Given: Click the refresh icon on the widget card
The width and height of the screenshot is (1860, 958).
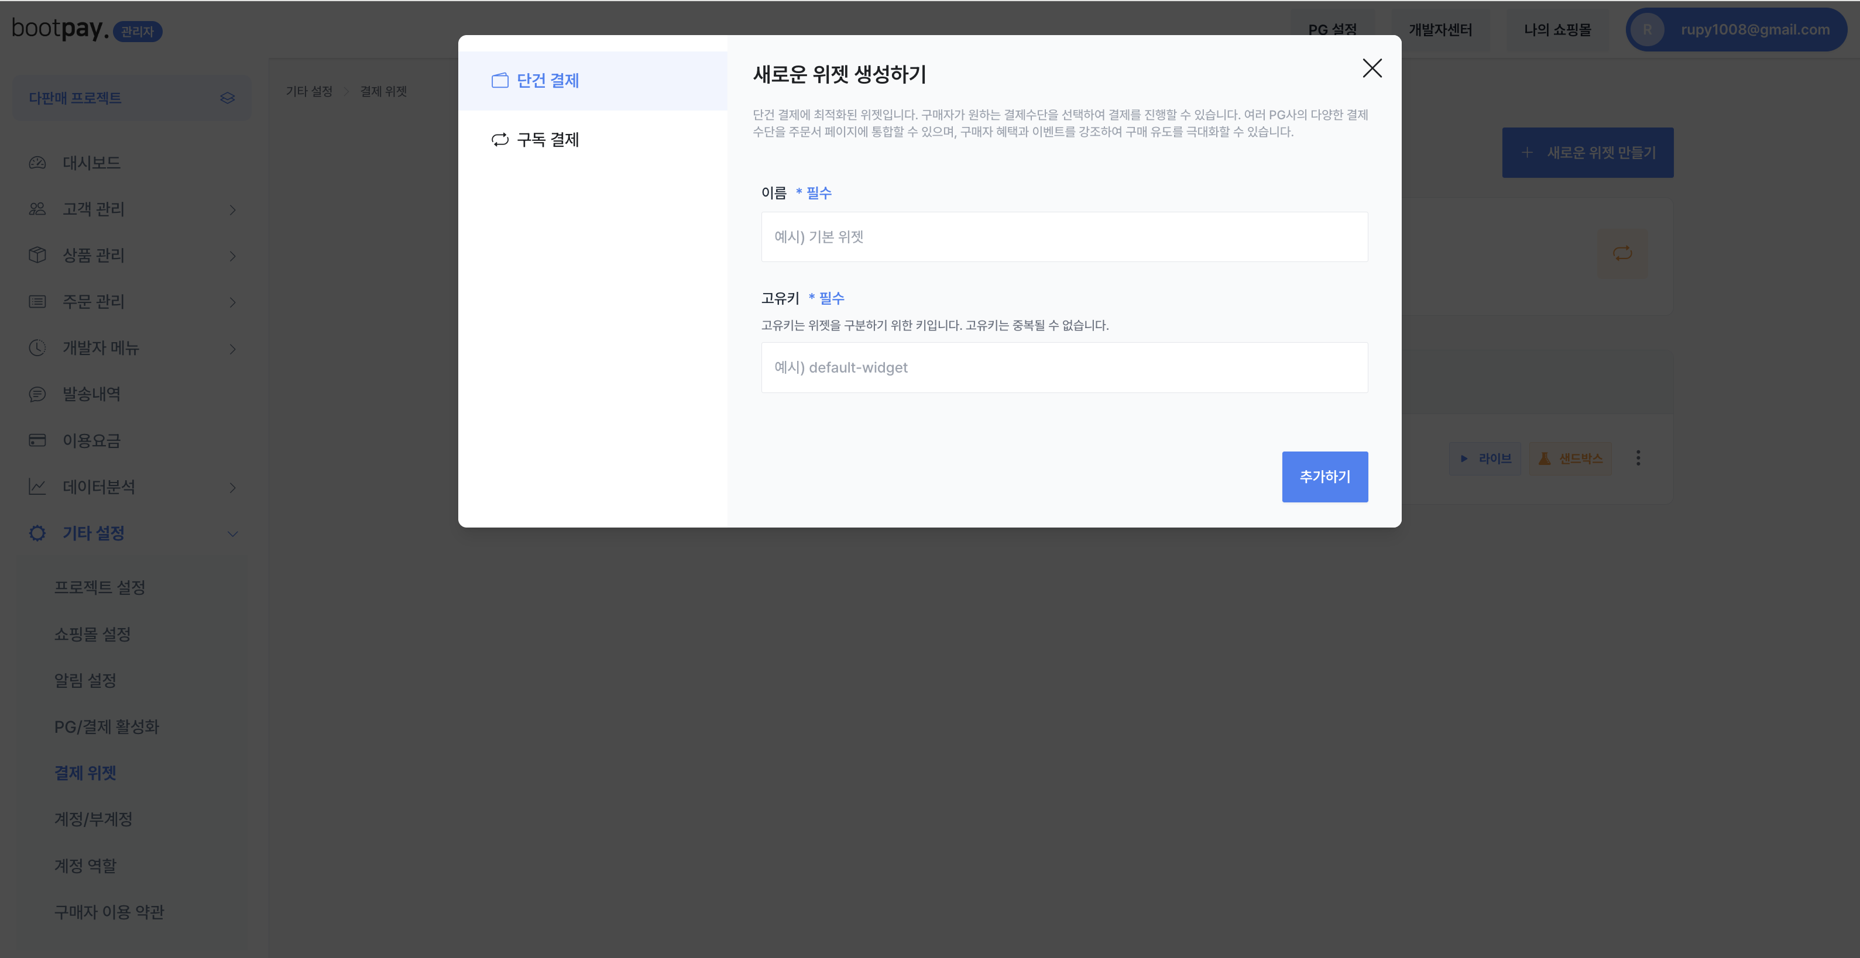Looking at the screenshot, I should pyautogui.click(x=1622, y=253).
